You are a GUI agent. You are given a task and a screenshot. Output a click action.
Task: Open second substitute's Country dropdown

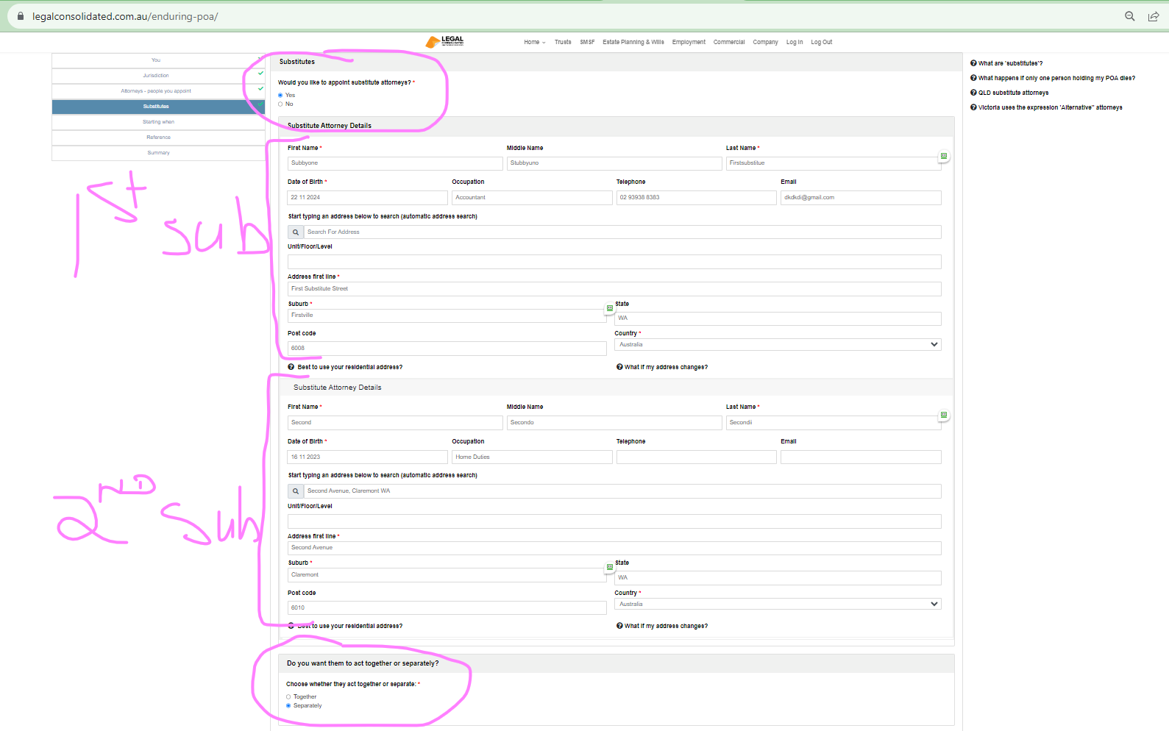tap(778, 604)
